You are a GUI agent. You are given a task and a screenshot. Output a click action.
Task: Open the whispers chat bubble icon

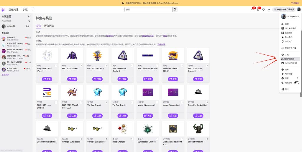264,9
